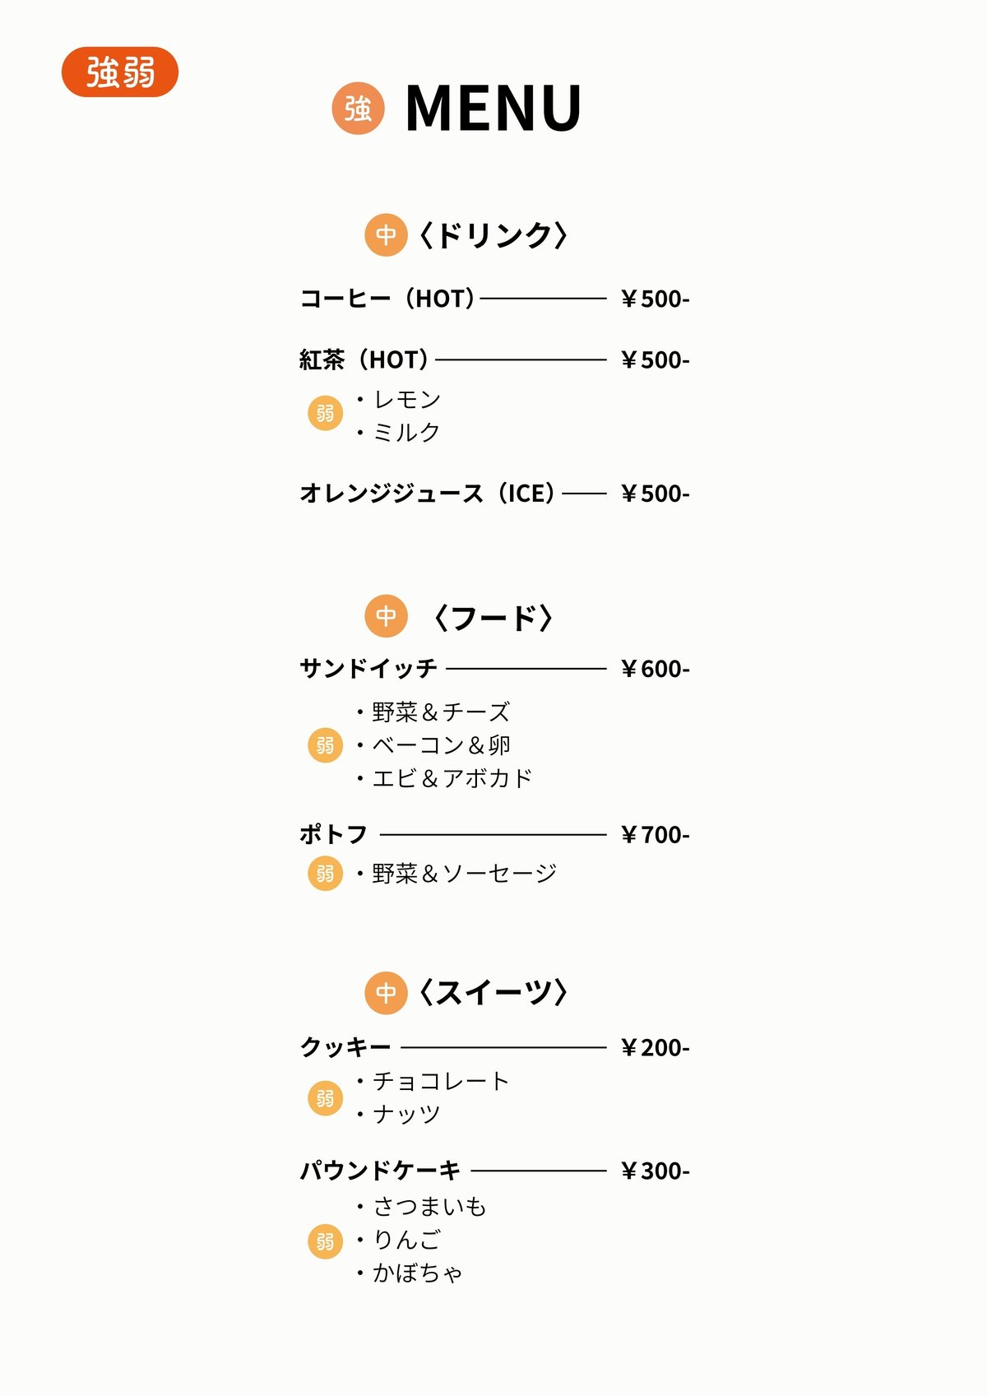Click the パウンドケーキ item name

[380, 1171]
